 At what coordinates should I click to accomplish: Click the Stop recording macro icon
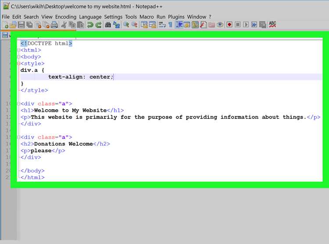(x=237, y=25)
